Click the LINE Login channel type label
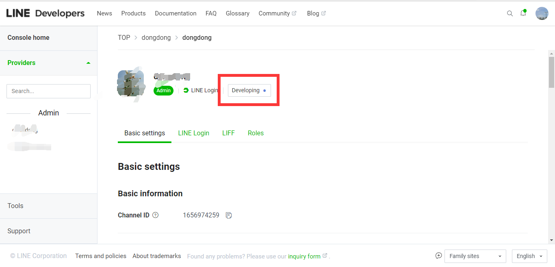The width and height of the screenshot is (555, 267). [x=201, y=90]
